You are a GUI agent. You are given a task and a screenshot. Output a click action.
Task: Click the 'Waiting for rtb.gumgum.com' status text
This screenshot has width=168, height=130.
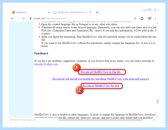(24, 120)
